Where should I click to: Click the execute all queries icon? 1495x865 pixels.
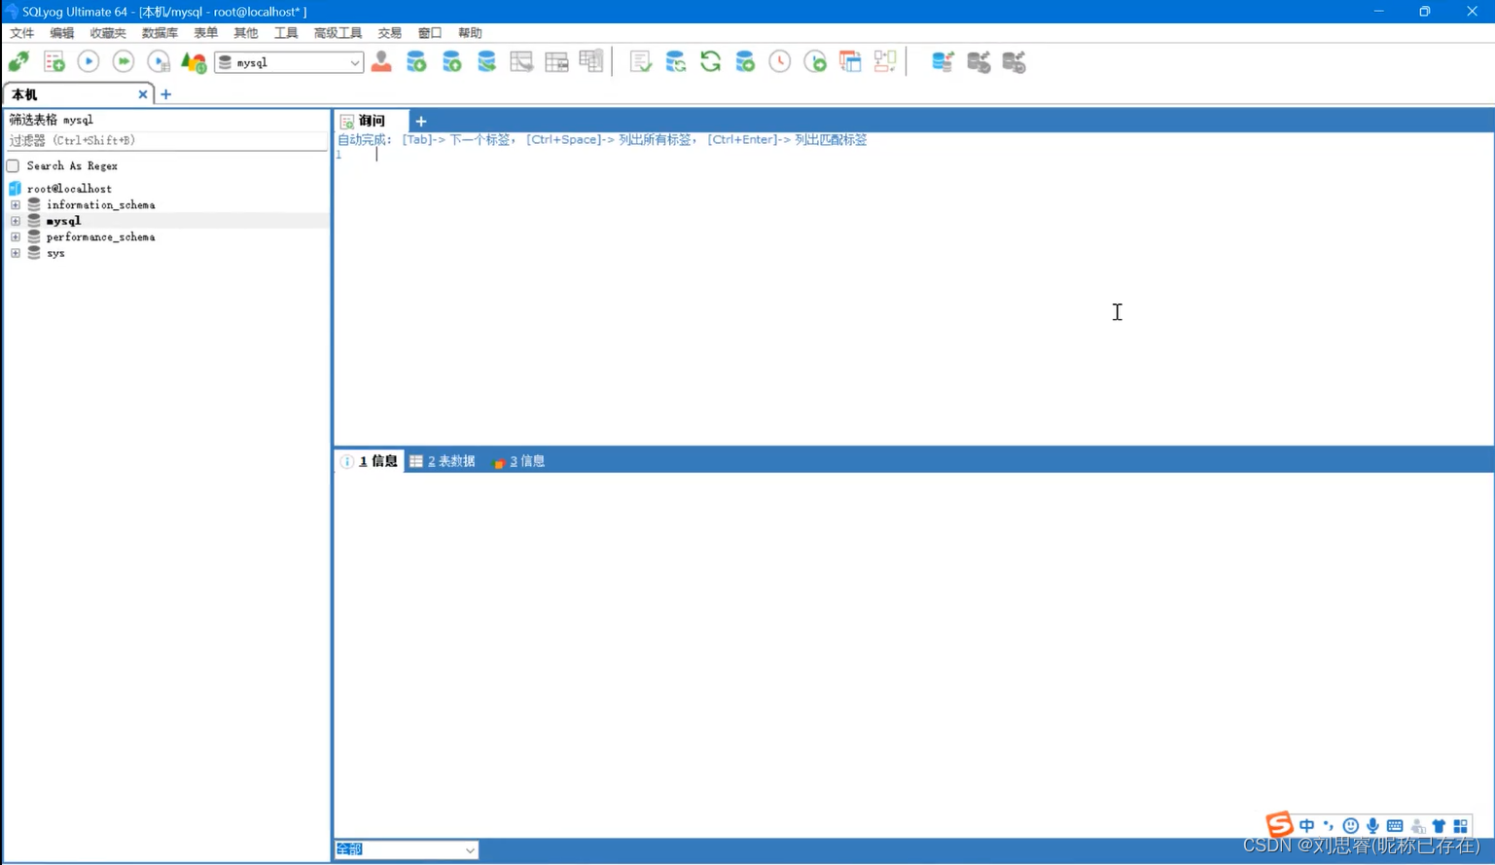(124, 62)
